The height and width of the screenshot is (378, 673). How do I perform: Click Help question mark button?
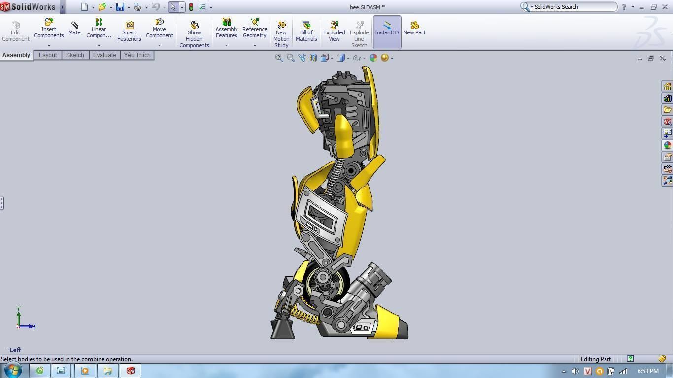coord(624,7)
